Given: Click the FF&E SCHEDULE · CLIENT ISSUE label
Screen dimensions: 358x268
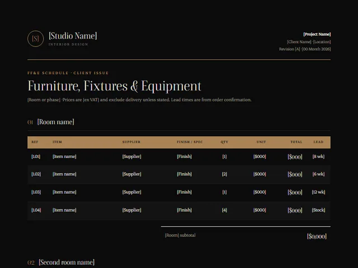Looking at the screenshot, I should 68,73.
